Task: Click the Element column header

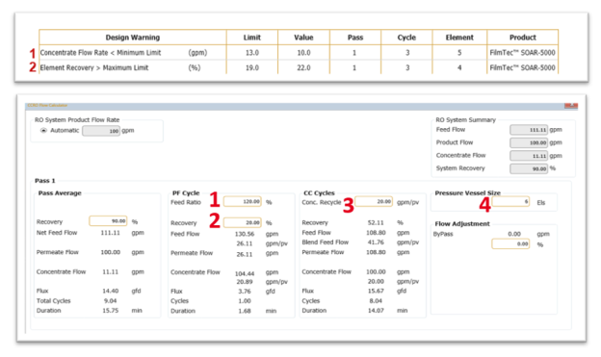Action: tap(459, 38)
